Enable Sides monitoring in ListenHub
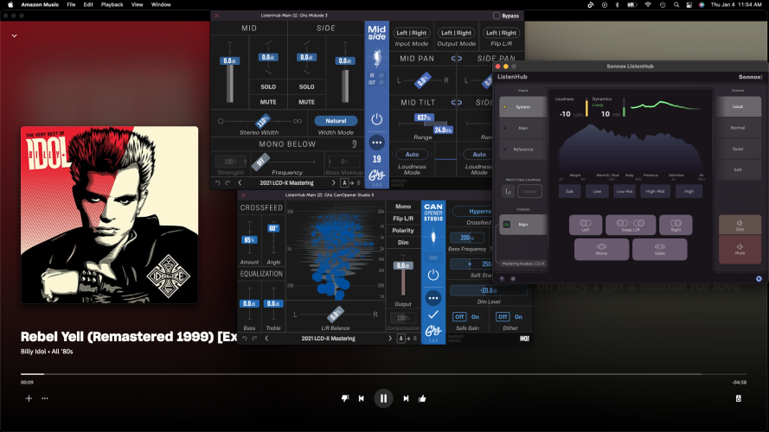769x432 pixels. [x=660, y=250]
